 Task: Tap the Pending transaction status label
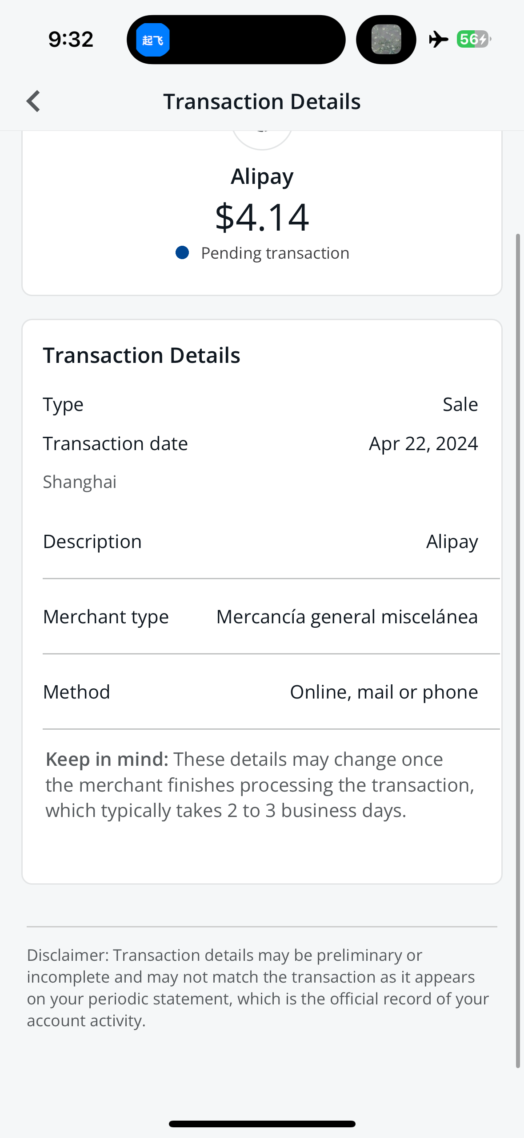pos(275,253)
